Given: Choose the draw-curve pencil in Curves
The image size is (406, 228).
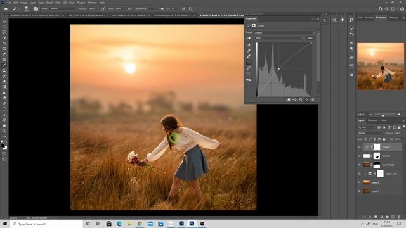Looking at the screenshot, I should pyautogui.click(x=249, y=68).
